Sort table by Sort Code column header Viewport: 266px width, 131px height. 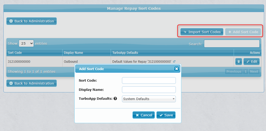[34, 53]
